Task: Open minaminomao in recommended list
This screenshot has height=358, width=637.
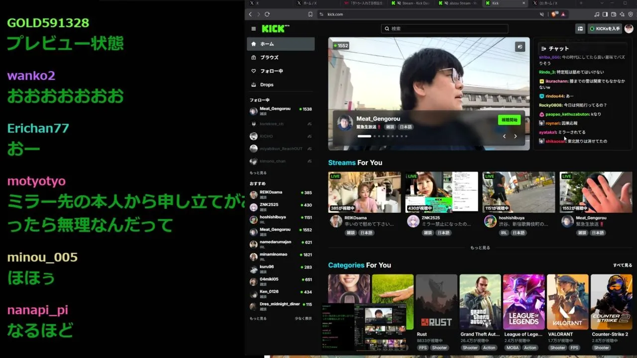Action: tap(281, 257)
